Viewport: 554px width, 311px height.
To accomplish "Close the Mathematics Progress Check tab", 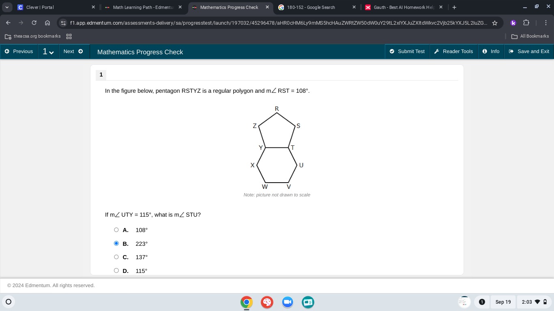I will point(267,7).
